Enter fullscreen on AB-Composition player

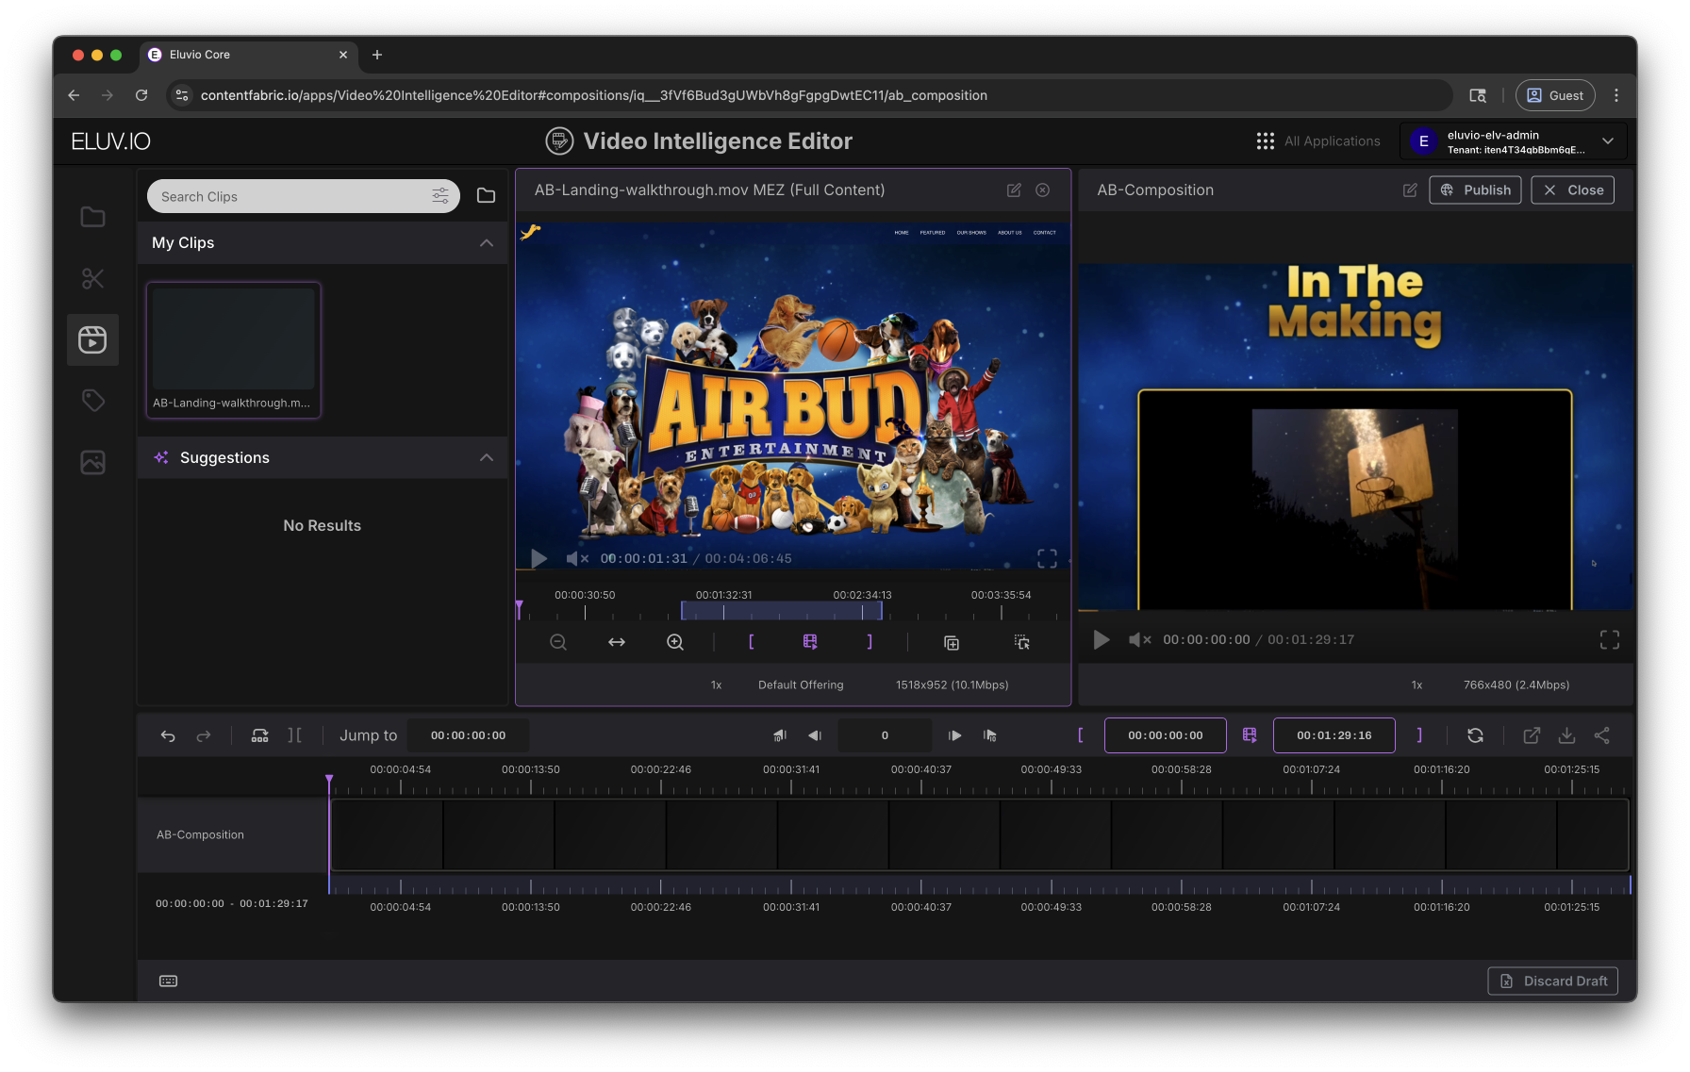1610,640
